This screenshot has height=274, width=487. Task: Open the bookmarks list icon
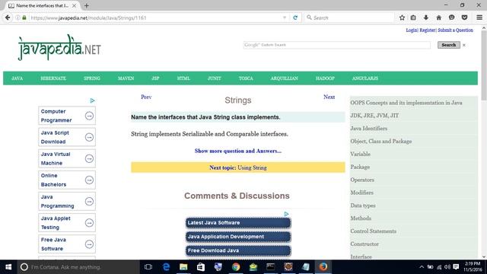pos(413,18)
